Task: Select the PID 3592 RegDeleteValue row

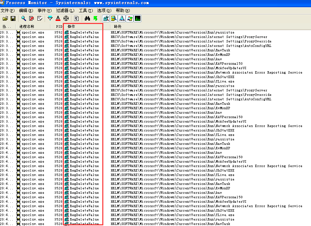Action: click(84, 33)
